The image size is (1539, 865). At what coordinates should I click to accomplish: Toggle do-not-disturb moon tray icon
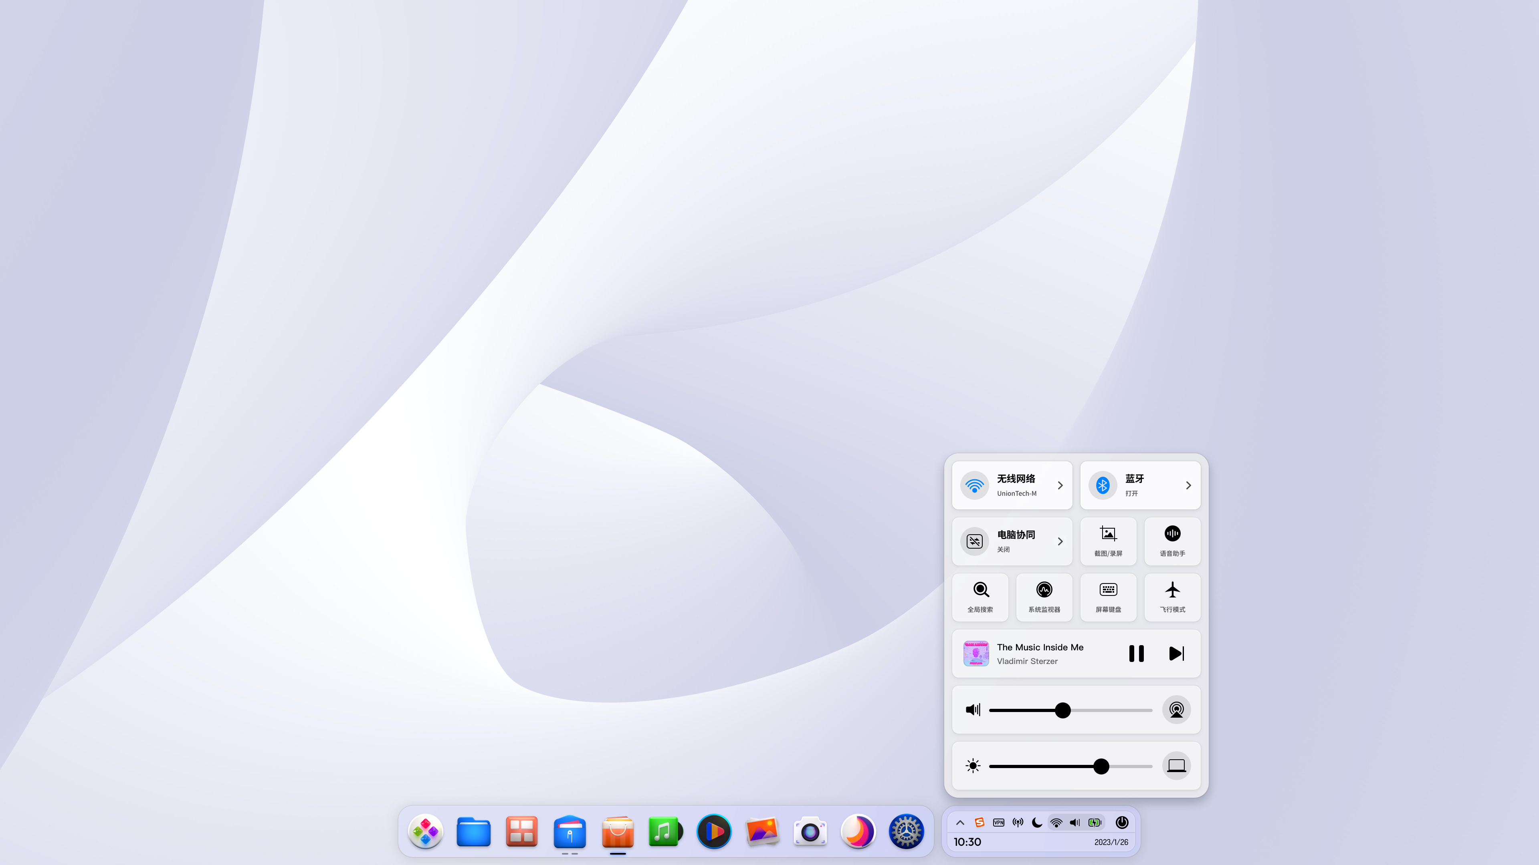pos(1037,823)
